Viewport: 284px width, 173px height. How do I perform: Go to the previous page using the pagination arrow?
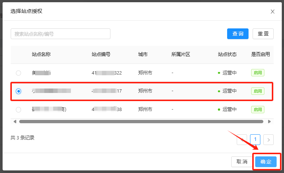coord(242,139)
